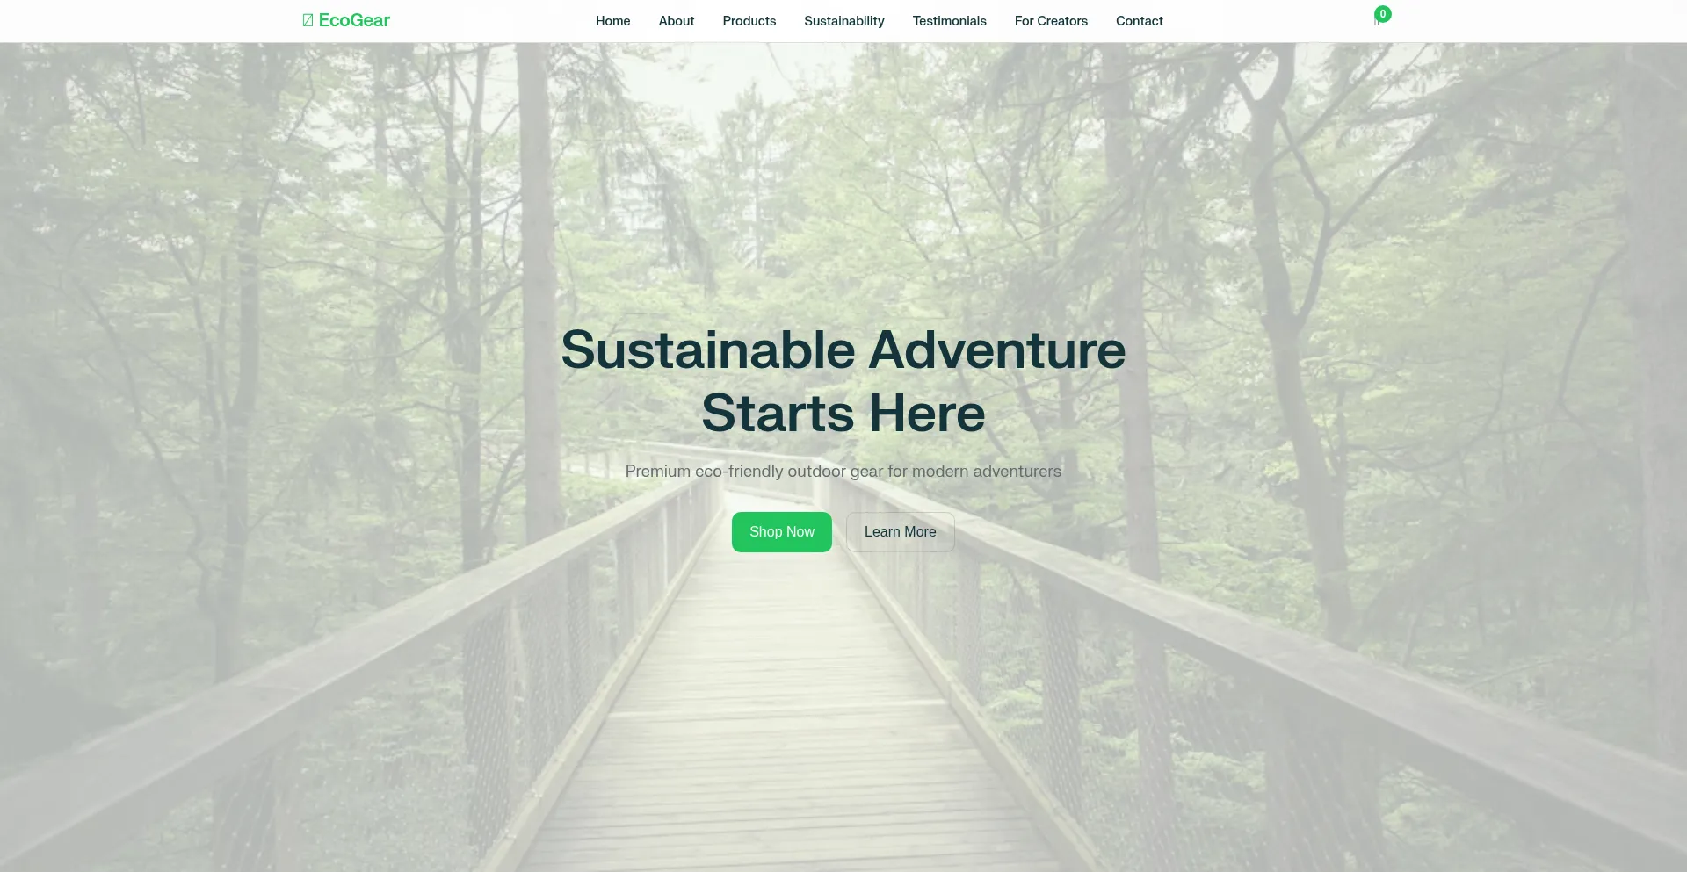Click the "Sustainable Adventure" headline line
Viewport: 1687px width, 872px height.
click(843, 350)
